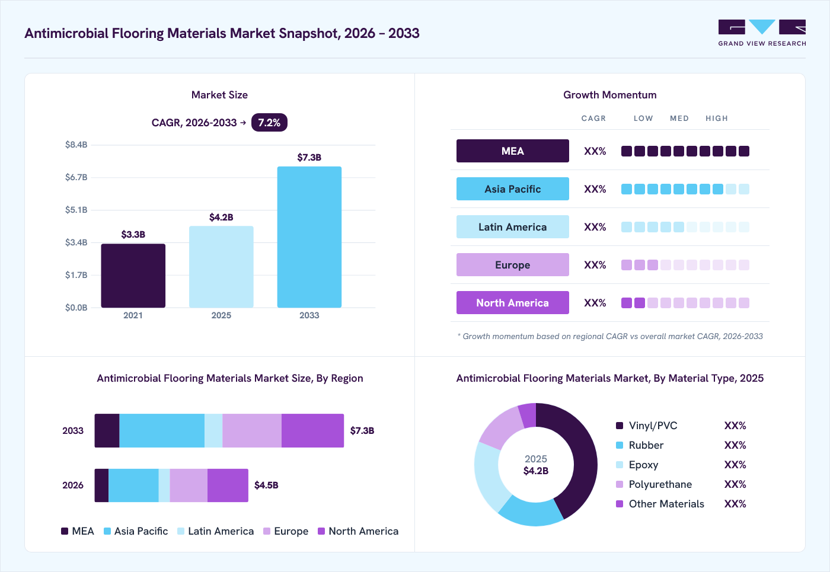
Task: Click the Asia Pacific segment of the 2026 region bar
Action: [133, 485]
